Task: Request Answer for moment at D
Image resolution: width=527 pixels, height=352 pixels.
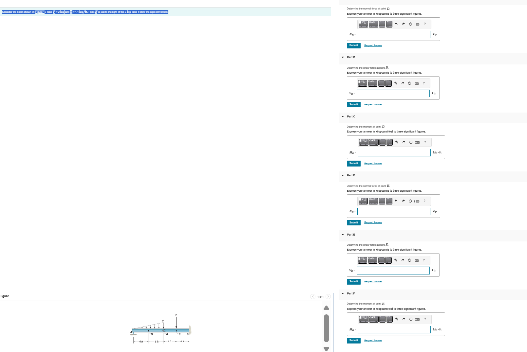Action: coord(373,164)
